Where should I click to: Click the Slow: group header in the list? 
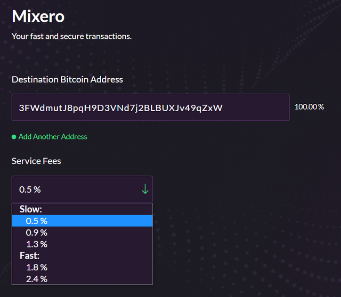[31, 209]
